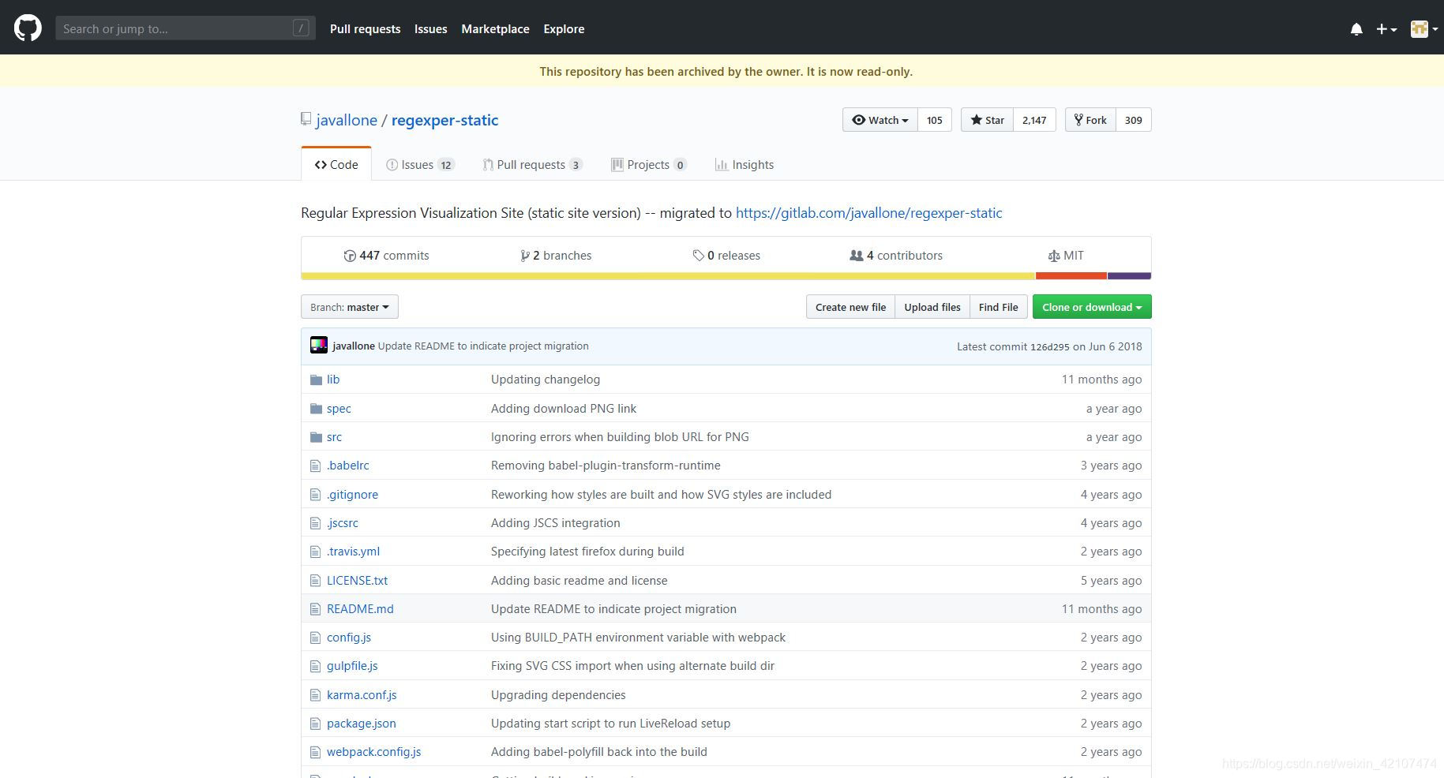Image resolution: width=1444 pixels, height=778 pixels.
Task: Open the javallone owner link
Action: [x=347, y=120]
